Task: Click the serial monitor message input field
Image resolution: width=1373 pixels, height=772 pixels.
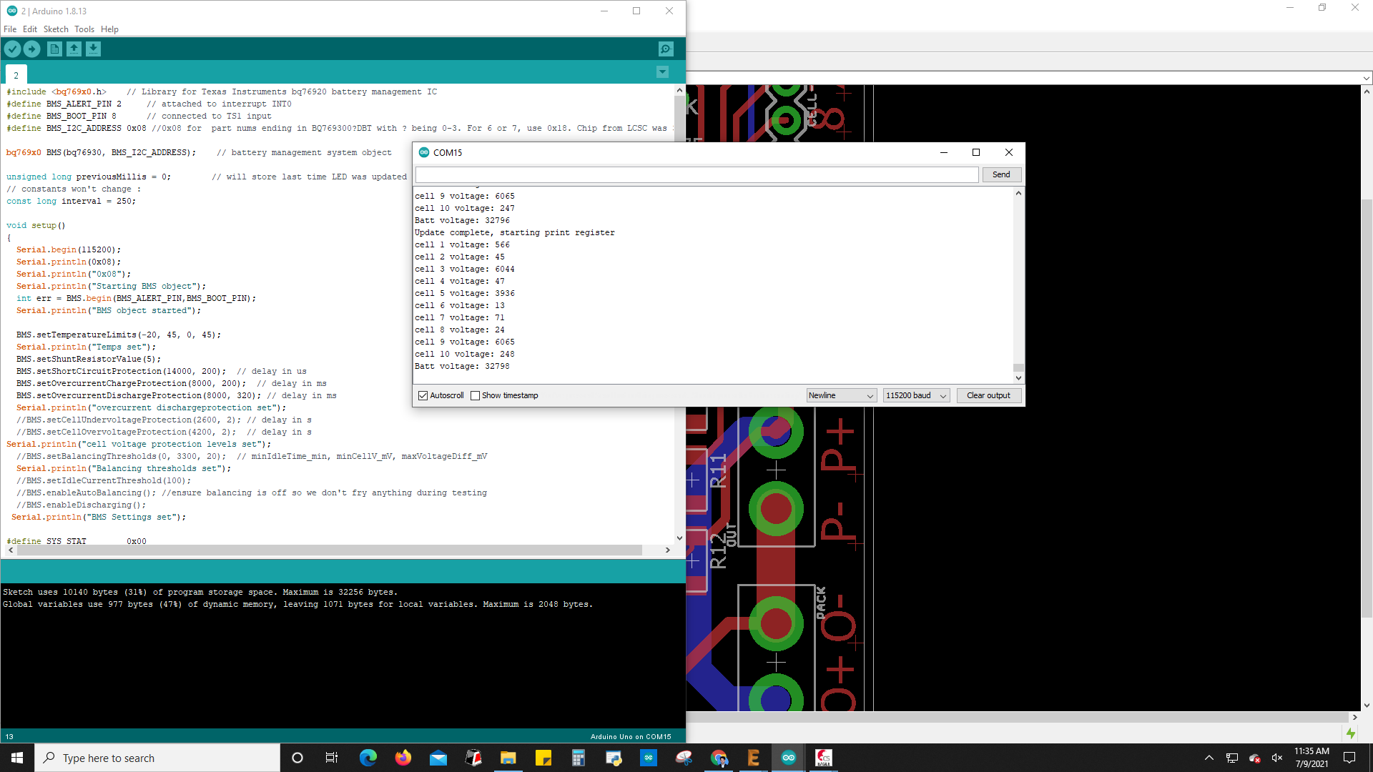Action: 697,174
